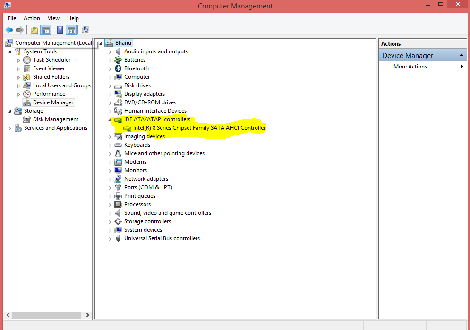
Task: Select the Computer device category
Action: point(137,77)
